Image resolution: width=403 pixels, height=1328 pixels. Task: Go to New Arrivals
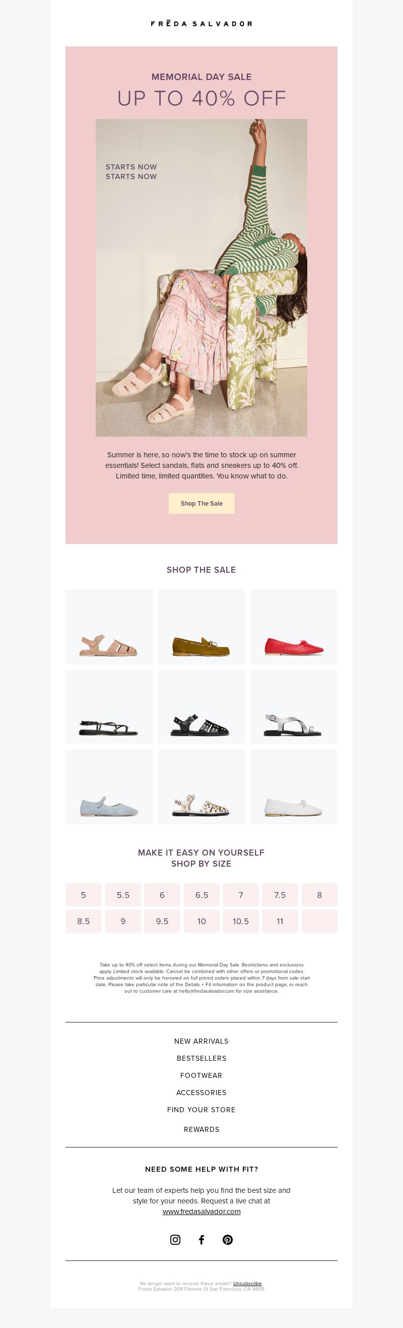click(x=201, y=1041)
